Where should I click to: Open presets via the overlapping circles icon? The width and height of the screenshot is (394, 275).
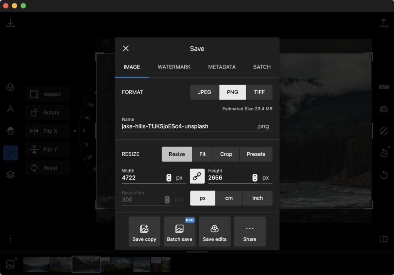[x=10, y=87]
